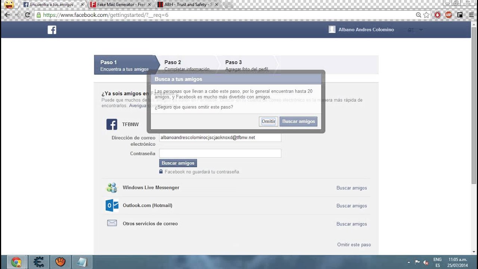Click Buscar amigos for Windows Live Messenger

[x=352, y=188]
